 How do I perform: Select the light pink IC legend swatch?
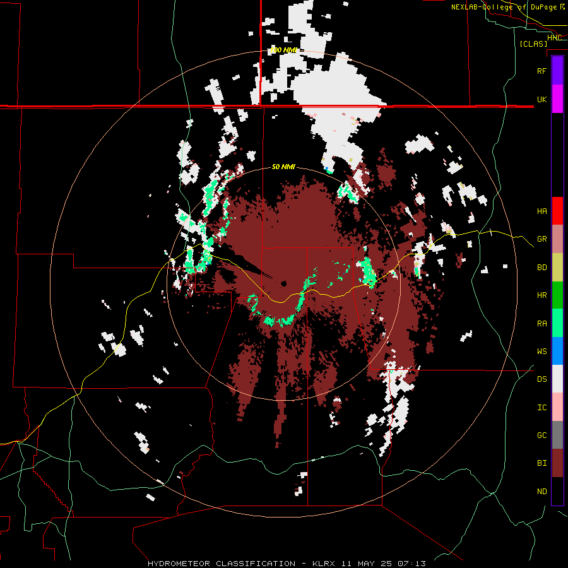click(557, 407)
